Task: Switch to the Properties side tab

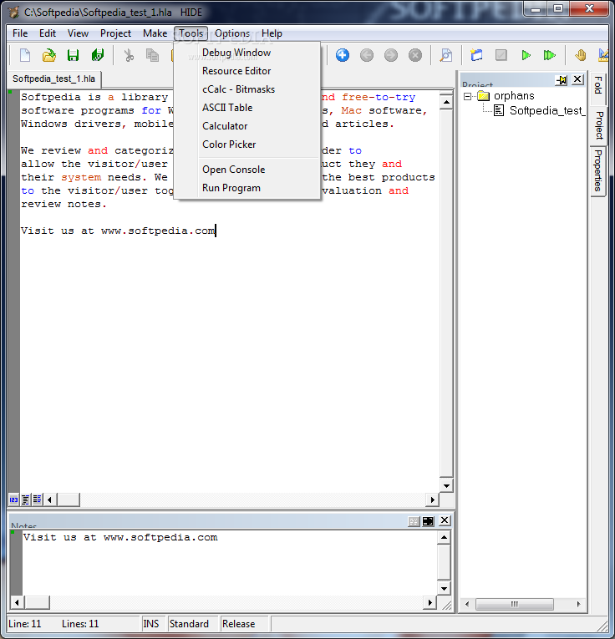Action: (598, 170)
